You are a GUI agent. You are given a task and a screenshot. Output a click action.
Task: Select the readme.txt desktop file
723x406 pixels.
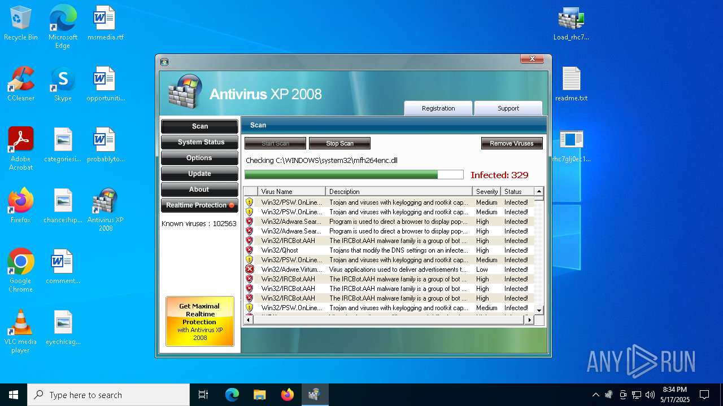point(571,85)
